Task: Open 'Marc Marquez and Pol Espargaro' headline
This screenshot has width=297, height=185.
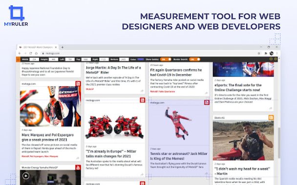Action: tap(48, 137)
